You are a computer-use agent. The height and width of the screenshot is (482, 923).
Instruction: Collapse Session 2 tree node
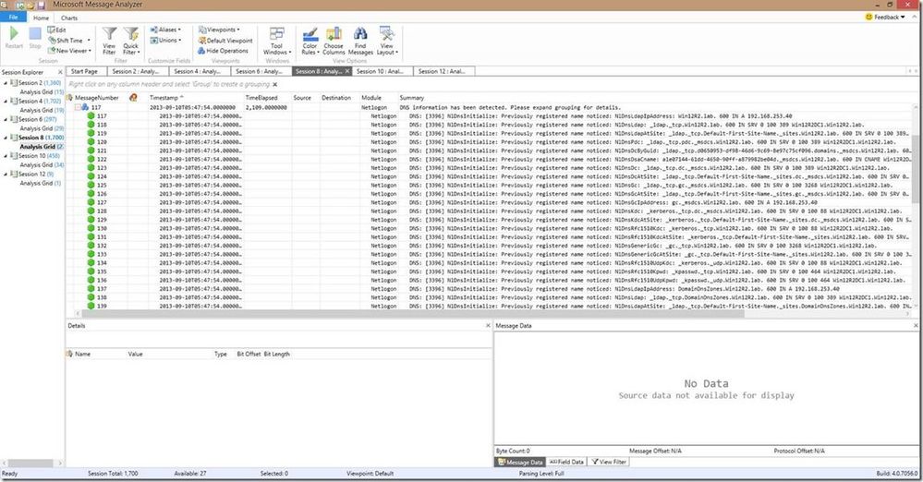click(6, 83)
